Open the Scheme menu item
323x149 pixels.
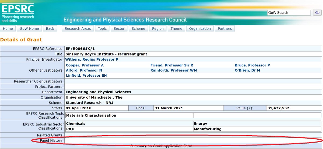pos(138,29)
